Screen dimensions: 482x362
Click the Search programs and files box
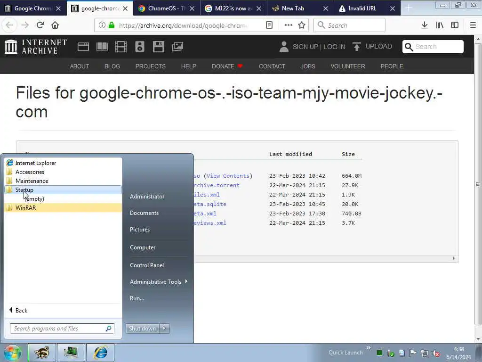point(62,329)
